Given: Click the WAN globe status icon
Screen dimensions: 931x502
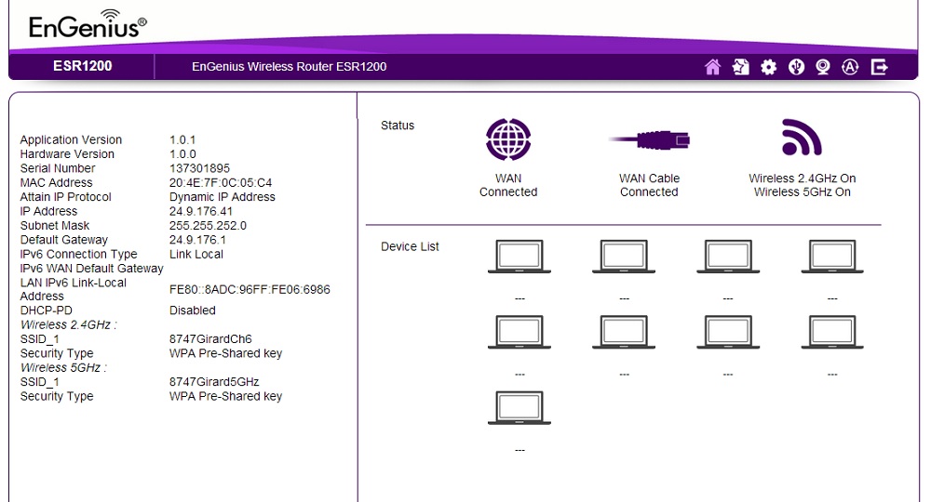Looking at the screenshot, I should click(508, 139).
